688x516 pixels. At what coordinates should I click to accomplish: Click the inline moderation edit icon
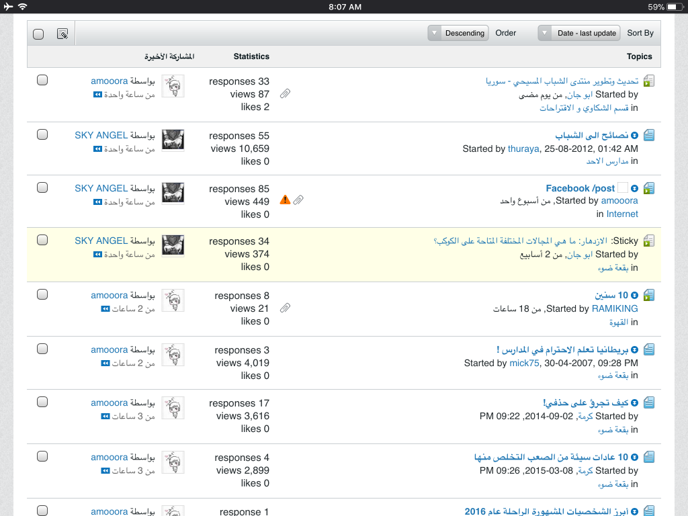(x=62, y=34)
